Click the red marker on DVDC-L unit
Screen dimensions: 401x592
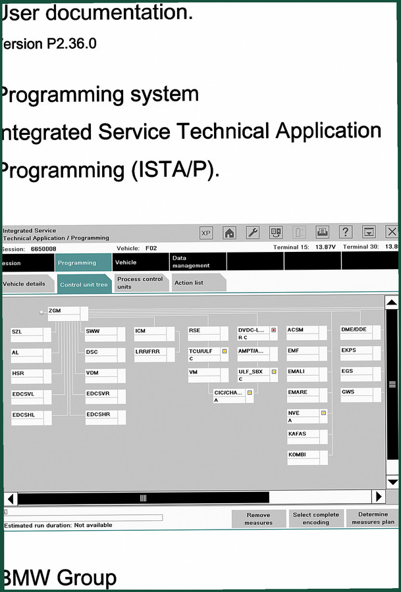(274, 330)
